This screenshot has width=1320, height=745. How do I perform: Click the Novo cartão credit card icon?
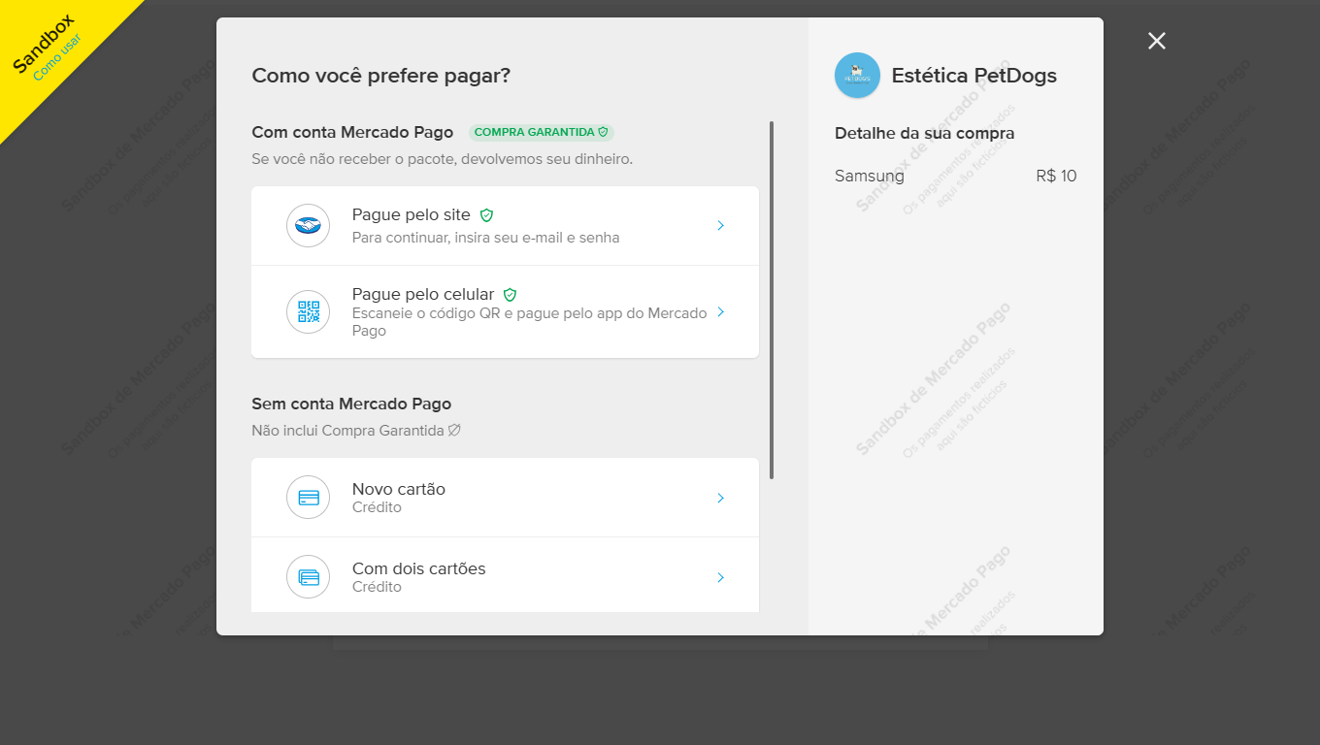(x=308, y=498)
